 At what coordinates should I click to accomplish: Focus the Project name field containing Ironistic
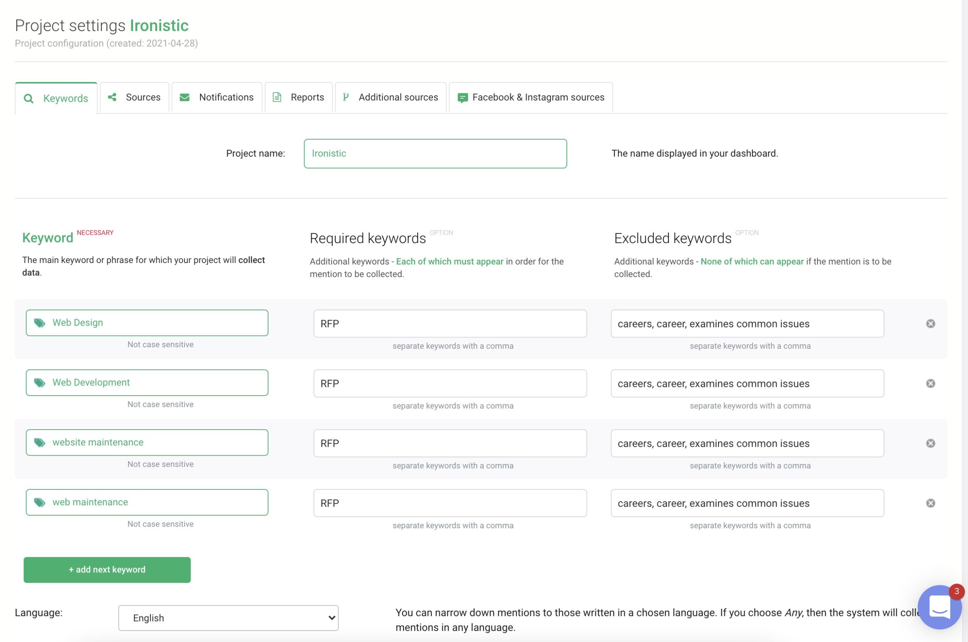[435, 153]
